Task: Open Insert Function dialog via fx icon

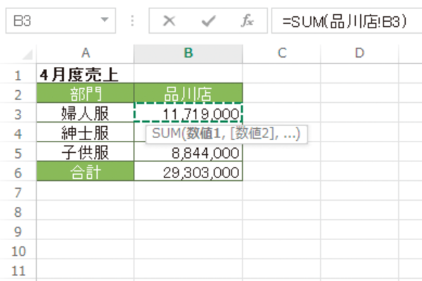Action: pos(247,20)
